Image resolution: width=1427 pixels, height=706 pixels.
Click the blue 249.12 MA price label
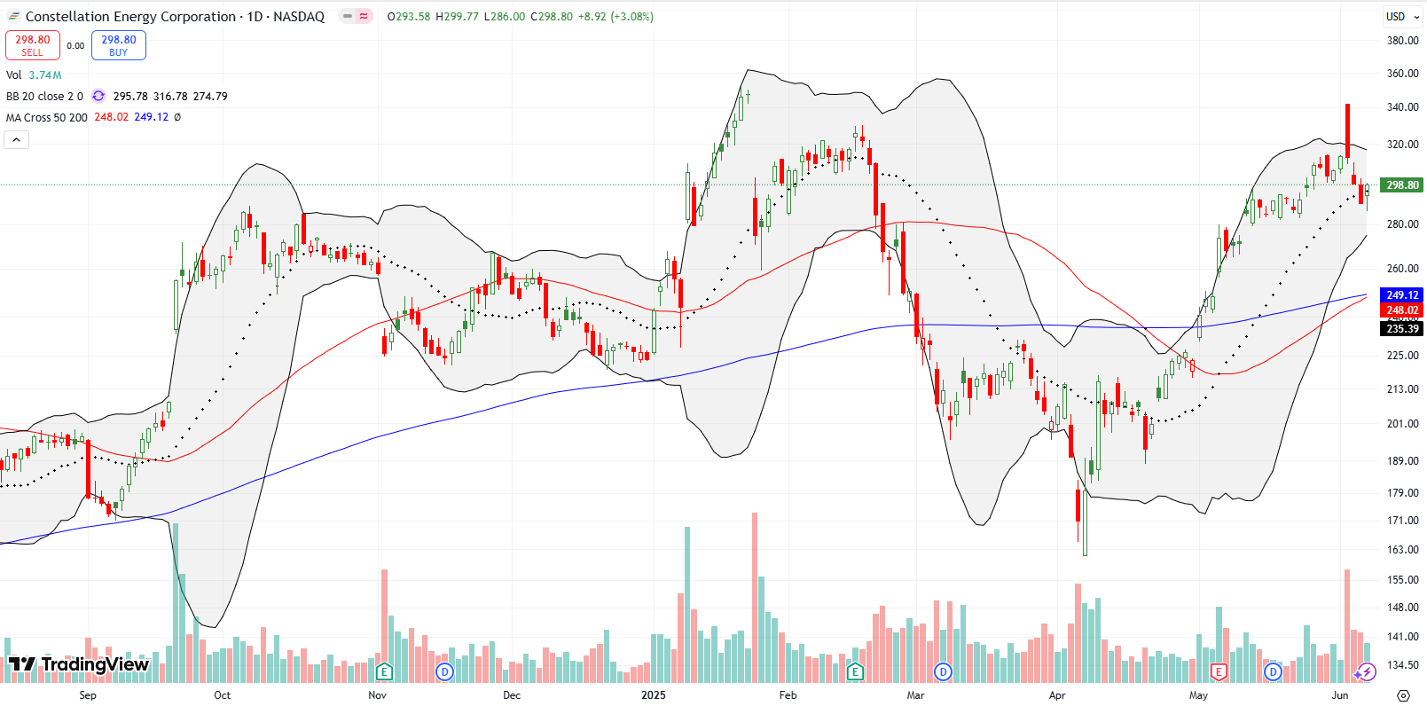[x=1402, y=294]
